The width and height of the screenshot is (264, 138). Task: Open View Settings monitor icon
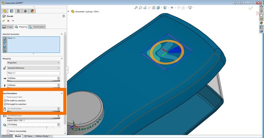(190, 8)
